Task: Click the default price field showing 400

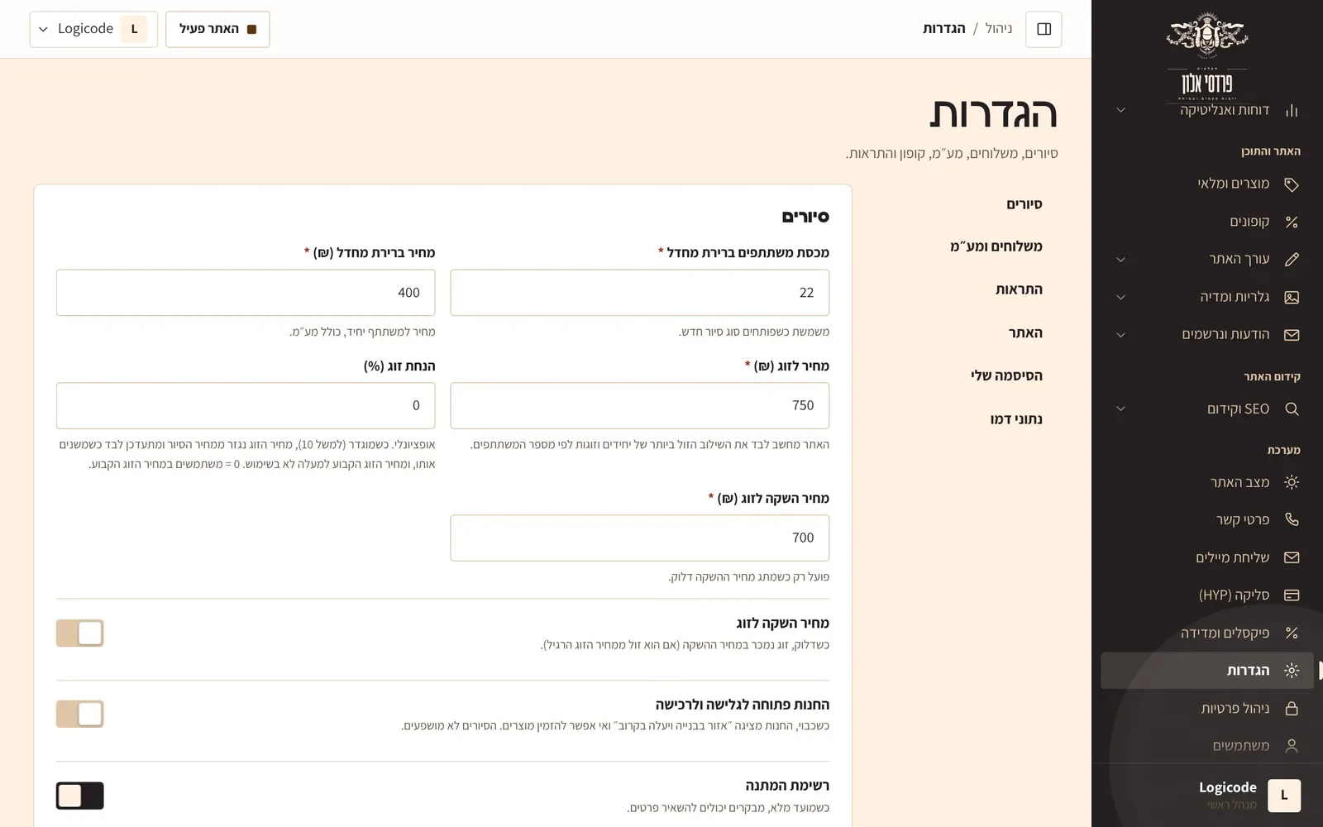Action: click(x=246, y=292)
